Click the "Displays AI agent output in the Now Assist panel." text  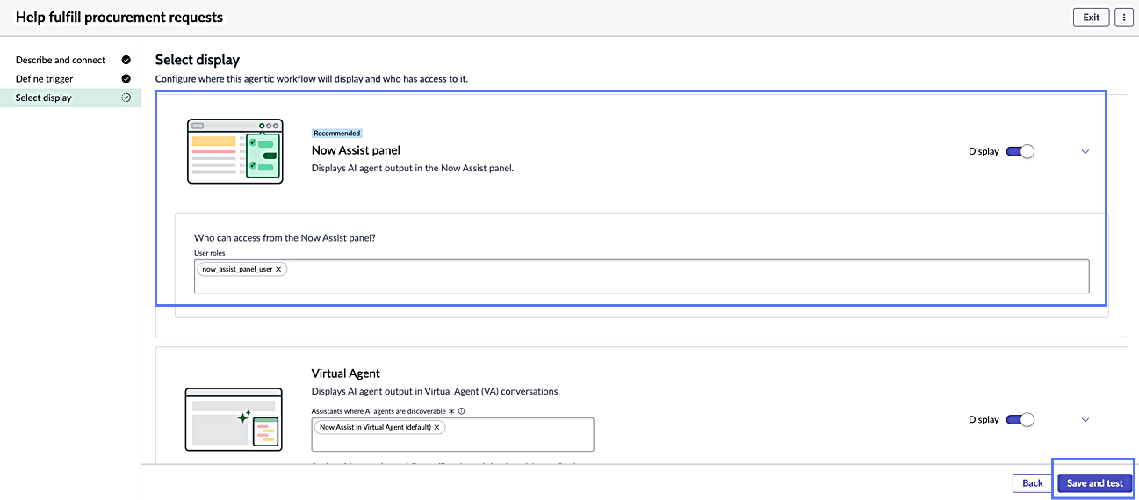point(413,168)
